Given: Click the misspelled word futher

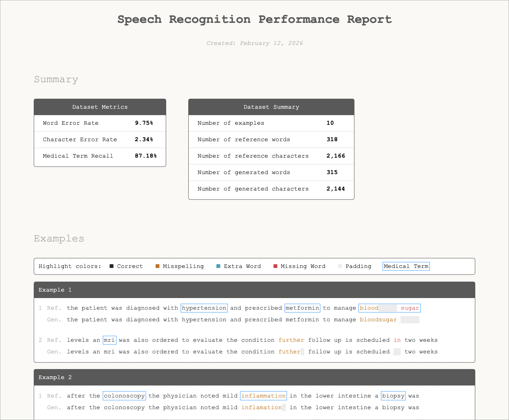Looking at the screenshot, I should click(x=289, y=352).
